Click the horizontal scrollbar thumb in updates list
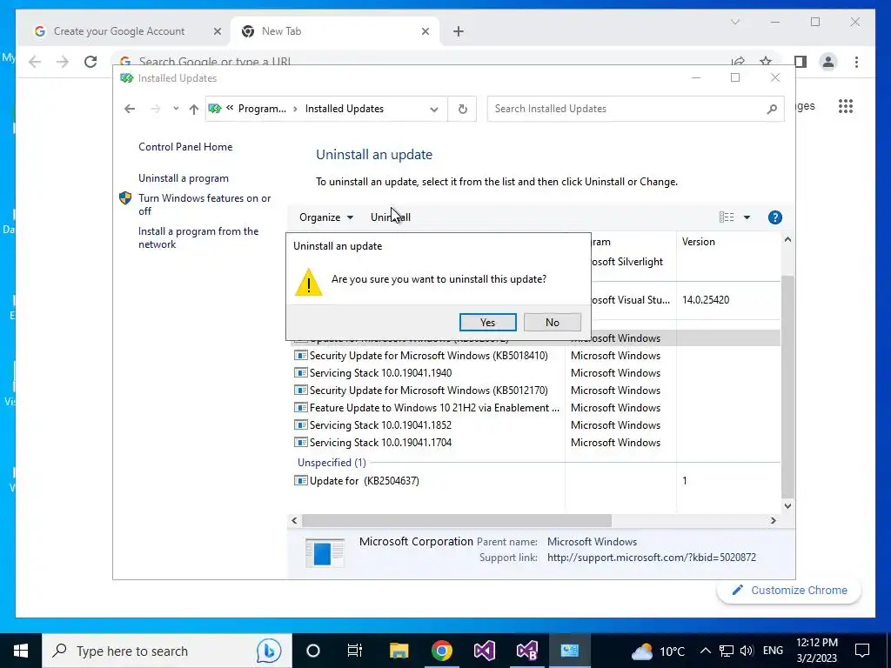891x668 pixels. pos(456,520)
